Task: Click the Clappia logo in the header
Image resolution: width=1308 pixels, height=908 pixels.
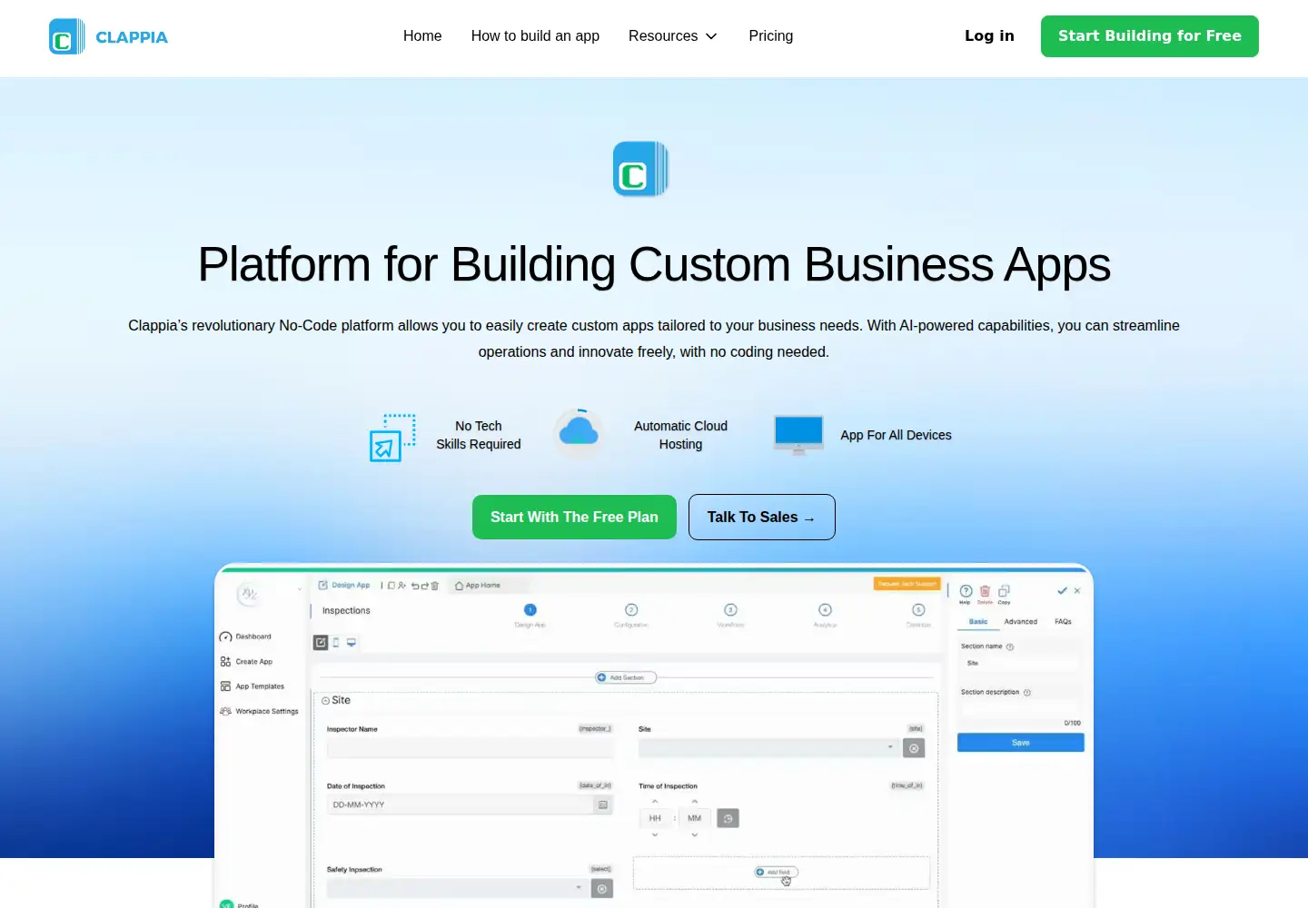Action: coord(108,36)
